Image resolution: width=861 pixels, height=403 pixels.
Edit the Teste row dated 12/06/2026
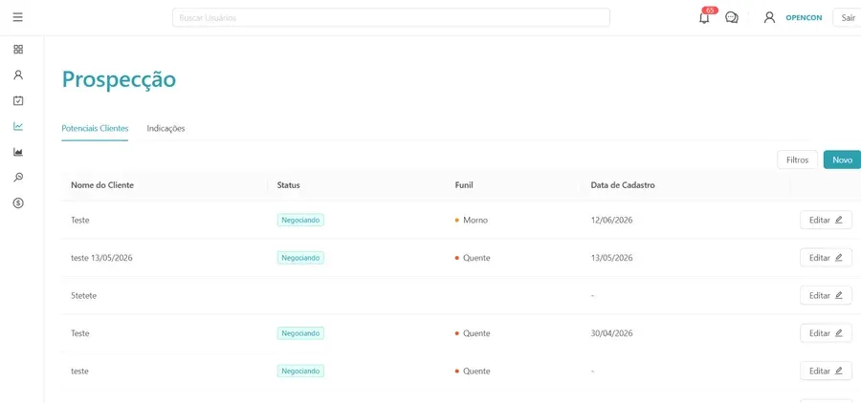tap(826, 220)
